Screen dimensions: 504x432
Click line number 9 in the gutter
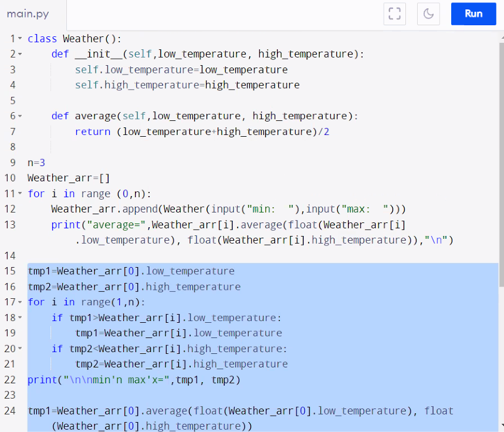point(12,163)
